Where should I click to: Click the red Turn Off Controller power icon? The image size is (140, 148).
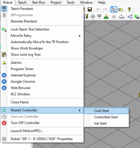coord(4,123)
